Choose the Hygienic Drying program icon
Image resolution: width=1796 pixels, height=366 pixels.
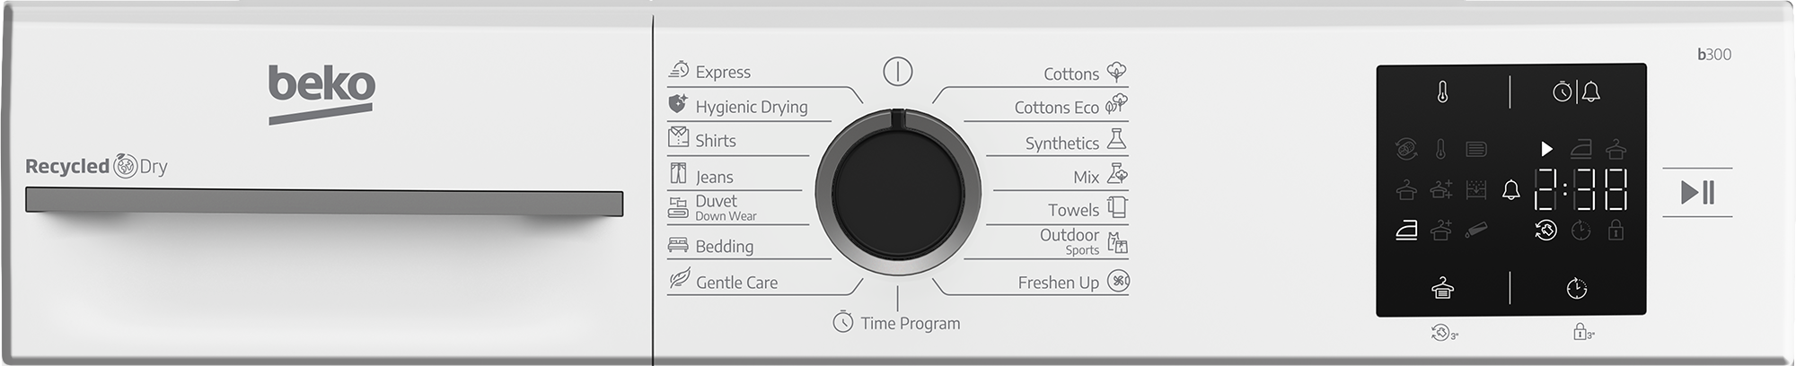click(x=678, y=105)
